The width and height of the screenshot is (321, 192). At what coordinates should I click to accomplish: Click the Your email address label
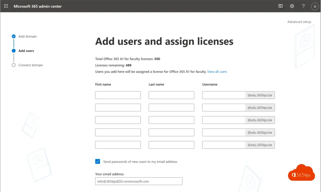pyautogui.click(x=109, y=174)
